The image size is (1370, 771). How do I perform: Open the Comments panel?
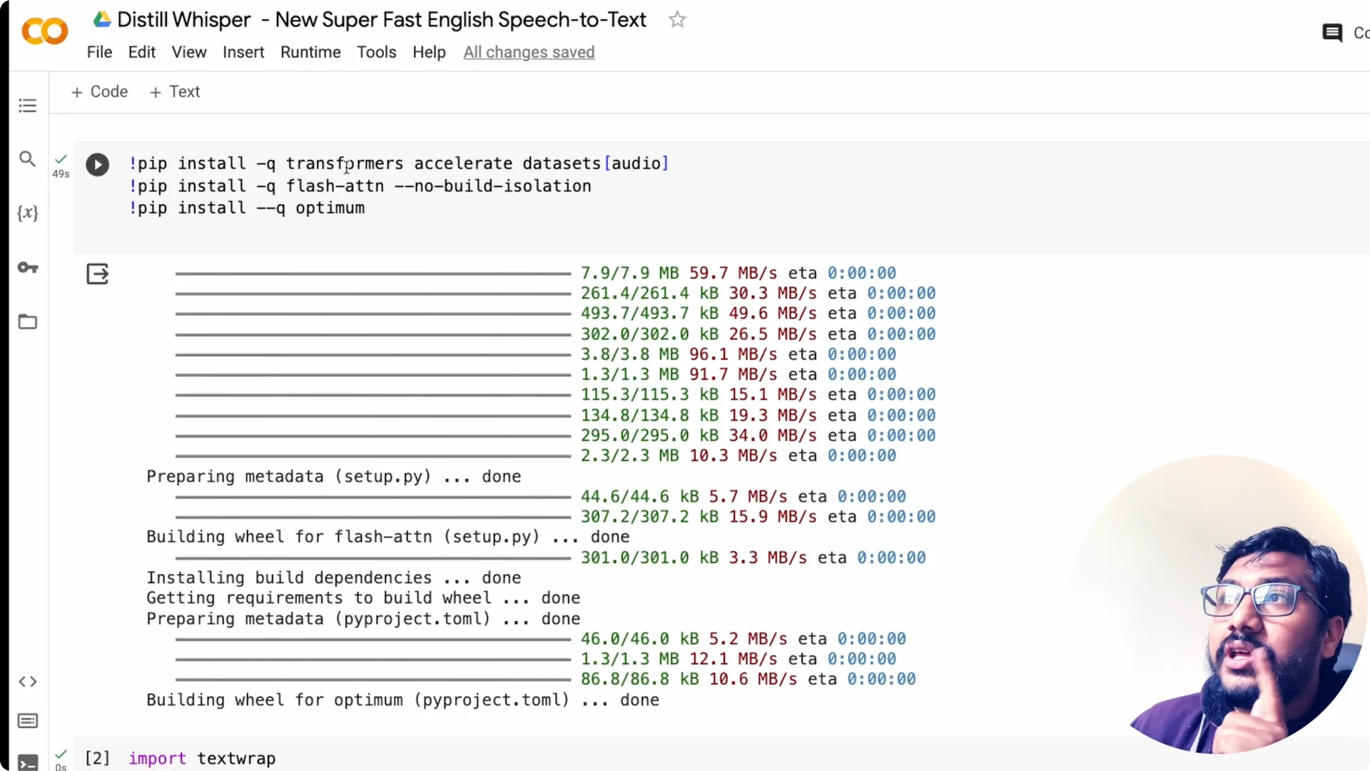pos(1333,32)
